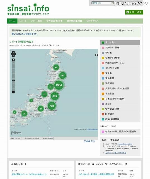Filter by 信頼できる情報 category
This screenshot has width=150, height=179.
pos(120,58)
